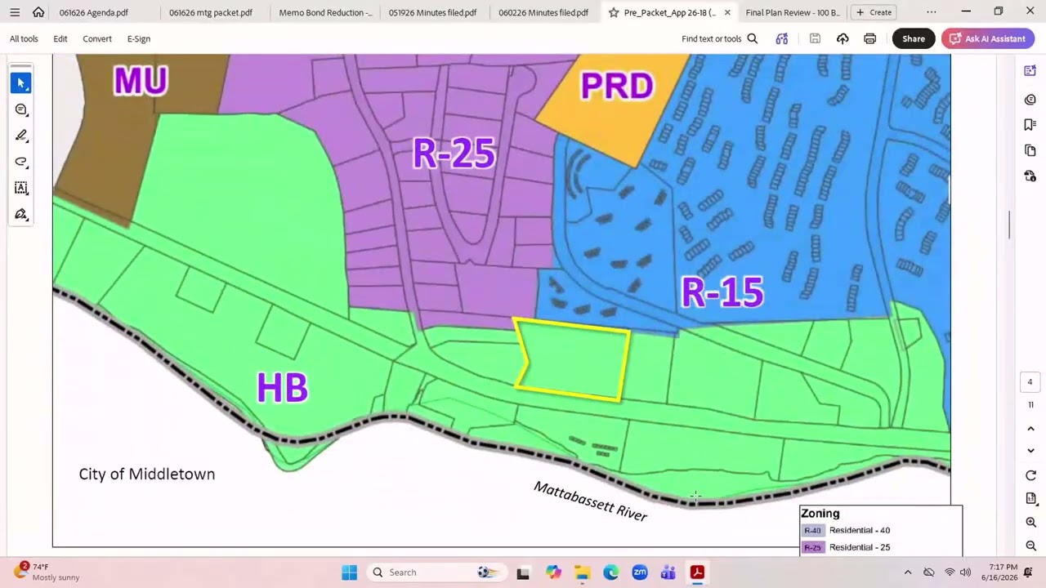Go to previous page with up chevron
1046x588 pixels.
[1030, 429]
